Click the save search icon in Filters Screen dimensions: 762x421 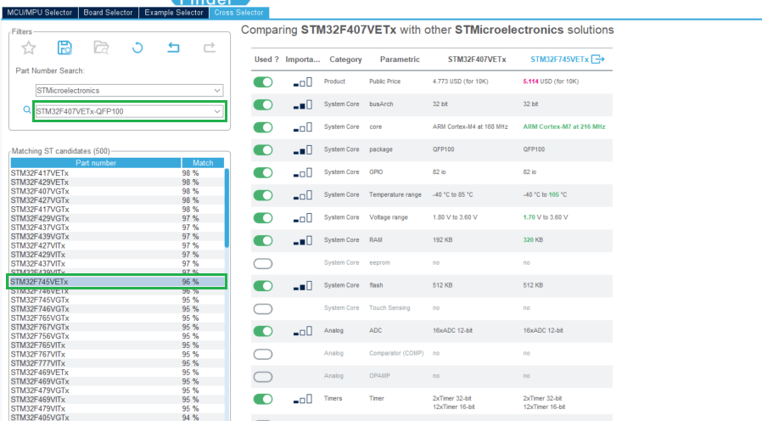[x=64, y=48]
